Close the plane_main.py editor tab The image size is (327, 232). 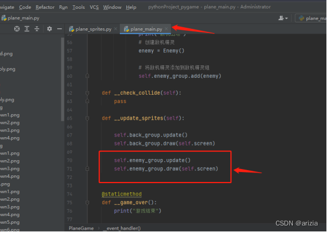pyautogui.click(x=166, y=29)
